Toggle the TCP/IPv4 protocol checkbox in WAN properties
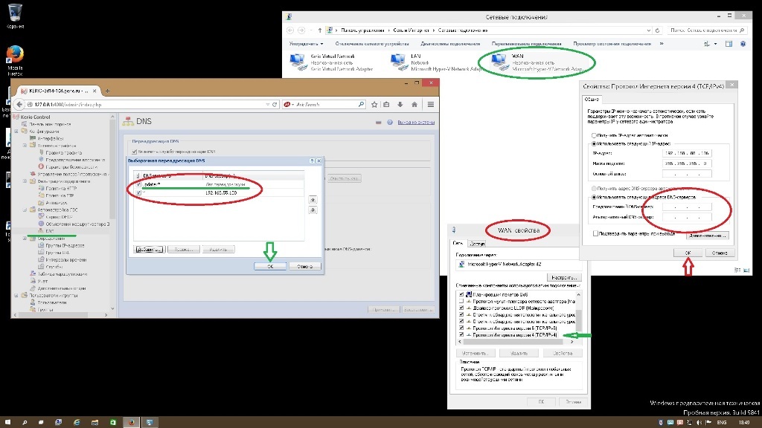Image resolution: width=762 pixels, height=428 pixels. [462, 335]
